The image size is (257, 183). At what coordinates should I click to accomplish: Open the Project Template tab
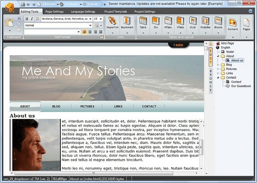coord(116,12)
